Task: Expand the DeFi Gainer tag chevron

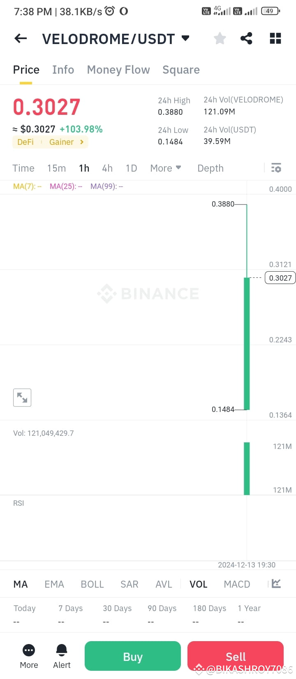Action: coord(82,142)
